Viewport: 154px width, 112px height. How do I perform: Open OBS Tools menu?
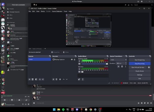(65, 11)
